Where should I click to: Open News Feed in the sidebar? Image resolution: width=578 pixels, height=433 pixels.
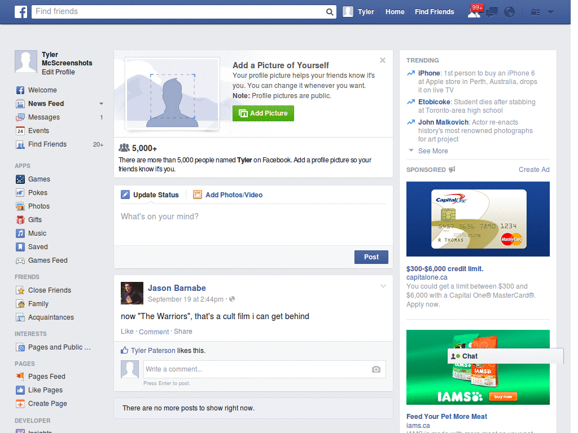coord(46,104)
